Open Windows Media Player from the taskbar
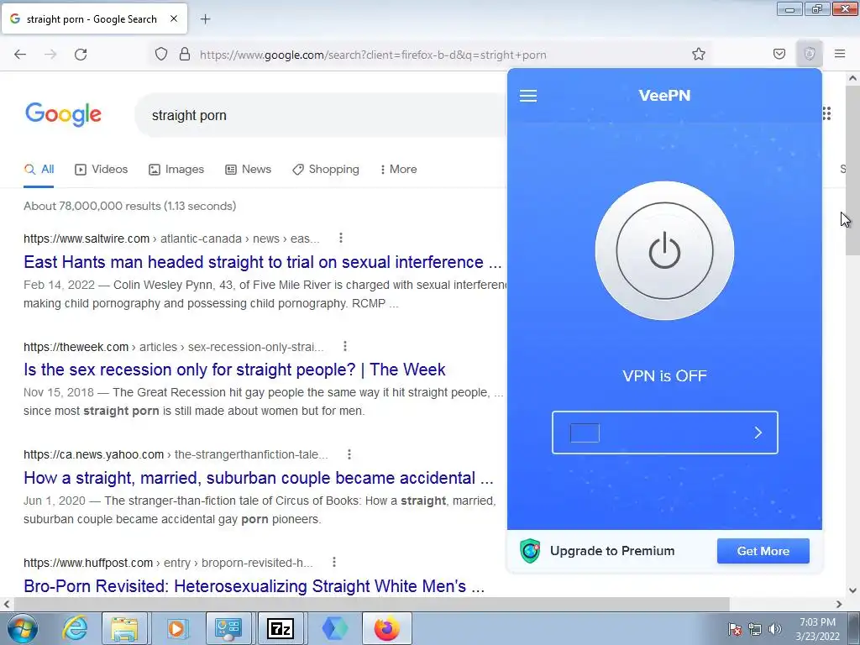The height and width of the screenshot is (645, 860). (x=176, y=628)
